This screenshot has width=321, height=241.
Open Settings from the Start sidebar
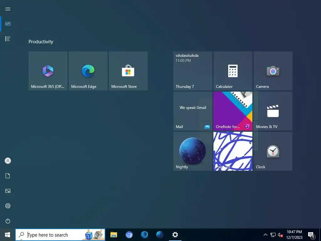8,206
